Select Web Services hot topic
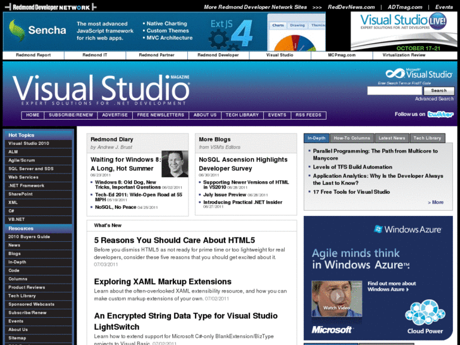Image resolution: width=460 pixels, height=345 pixels. click(39, 177)
